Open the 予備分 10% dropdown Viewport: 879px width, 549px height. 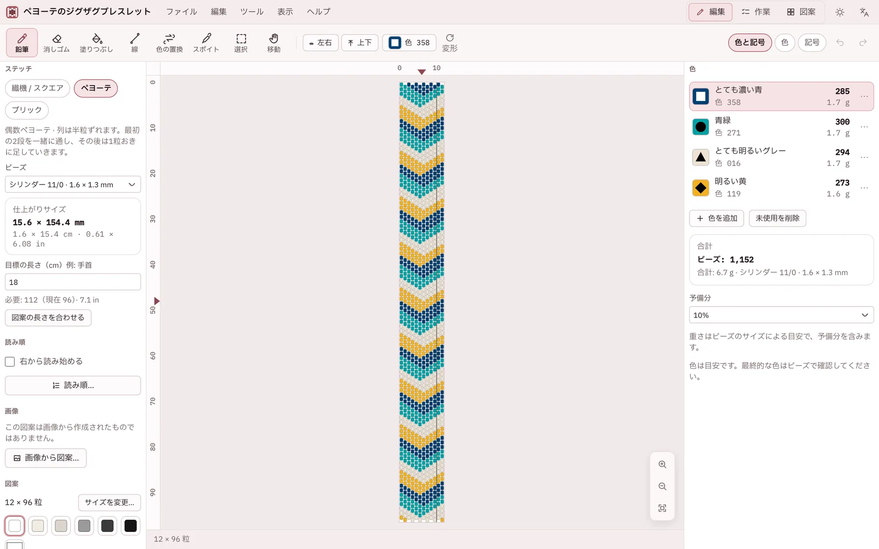click(x=781, y=315)
